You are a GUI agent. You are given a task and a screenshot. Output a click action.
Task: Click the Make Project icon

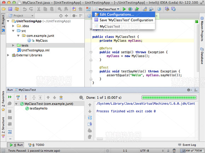(x=88, y=9)
